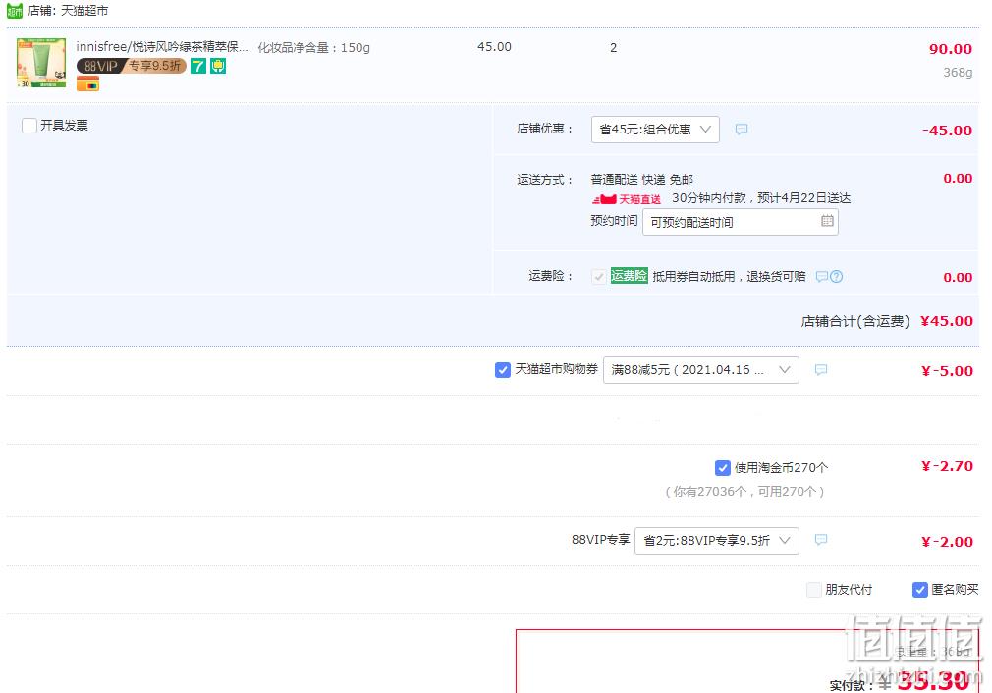
Task: Click the 88VIP 9.5折 badge
Action: [132, 66]
